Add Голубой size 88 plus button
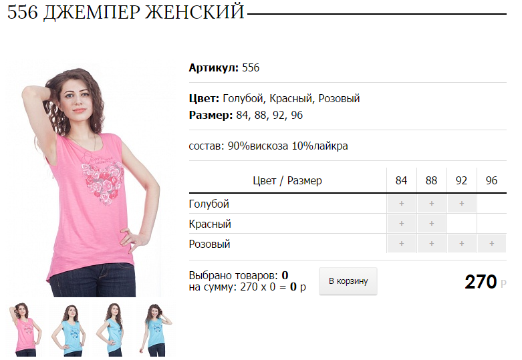 click(x=432, y=204)
